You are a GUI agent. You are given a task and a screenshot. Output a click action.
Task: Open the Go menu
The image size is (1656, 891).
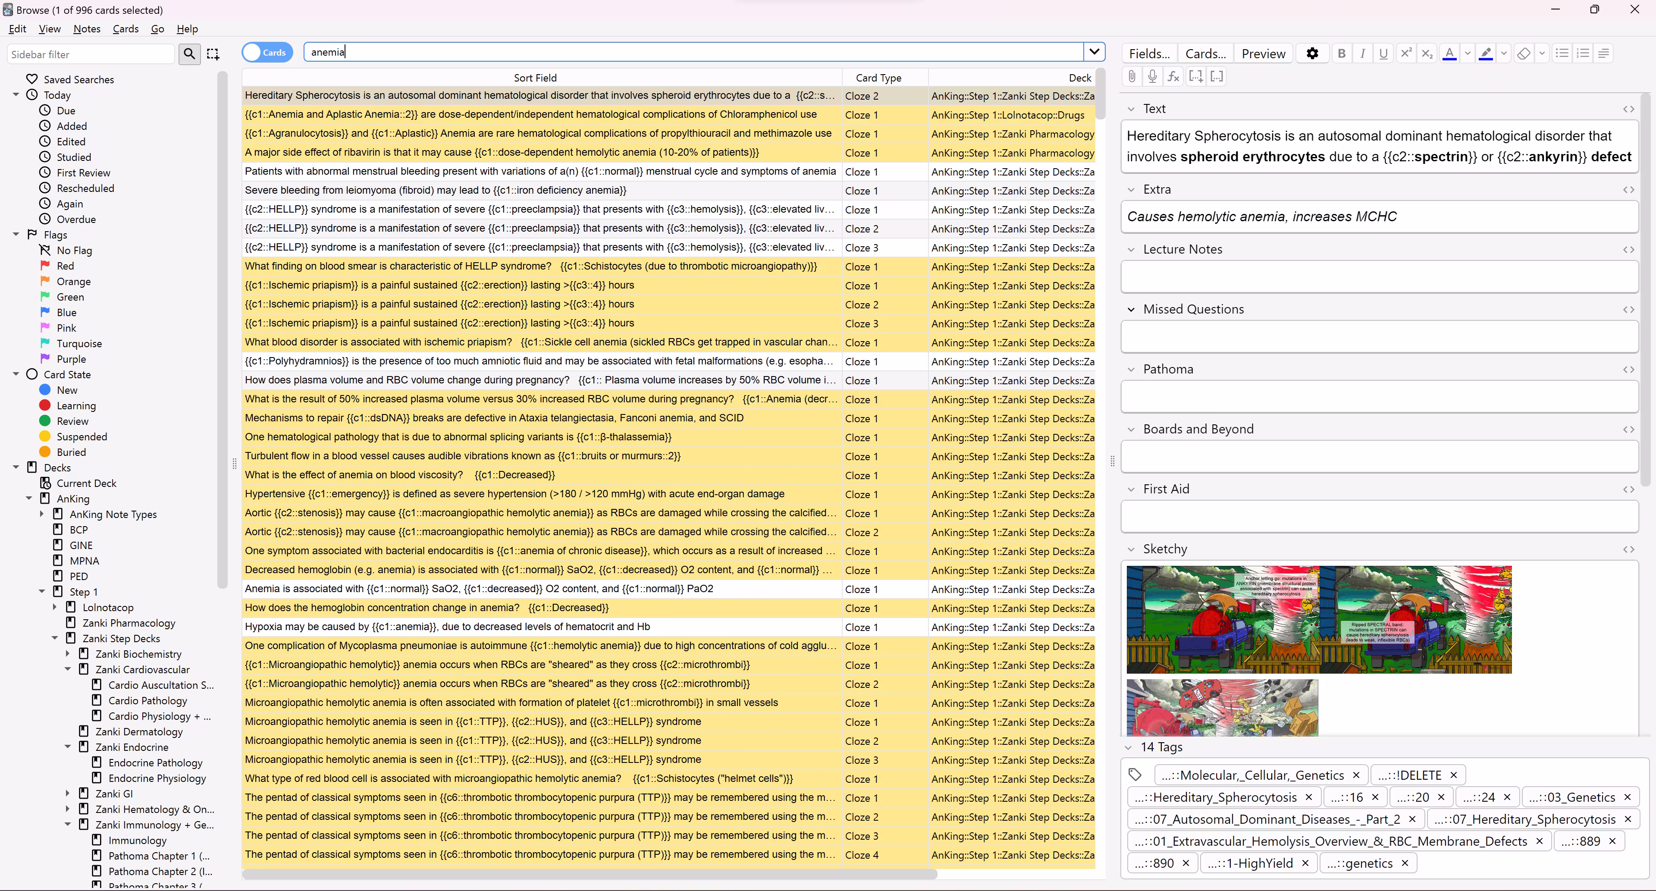coord(157,28)
